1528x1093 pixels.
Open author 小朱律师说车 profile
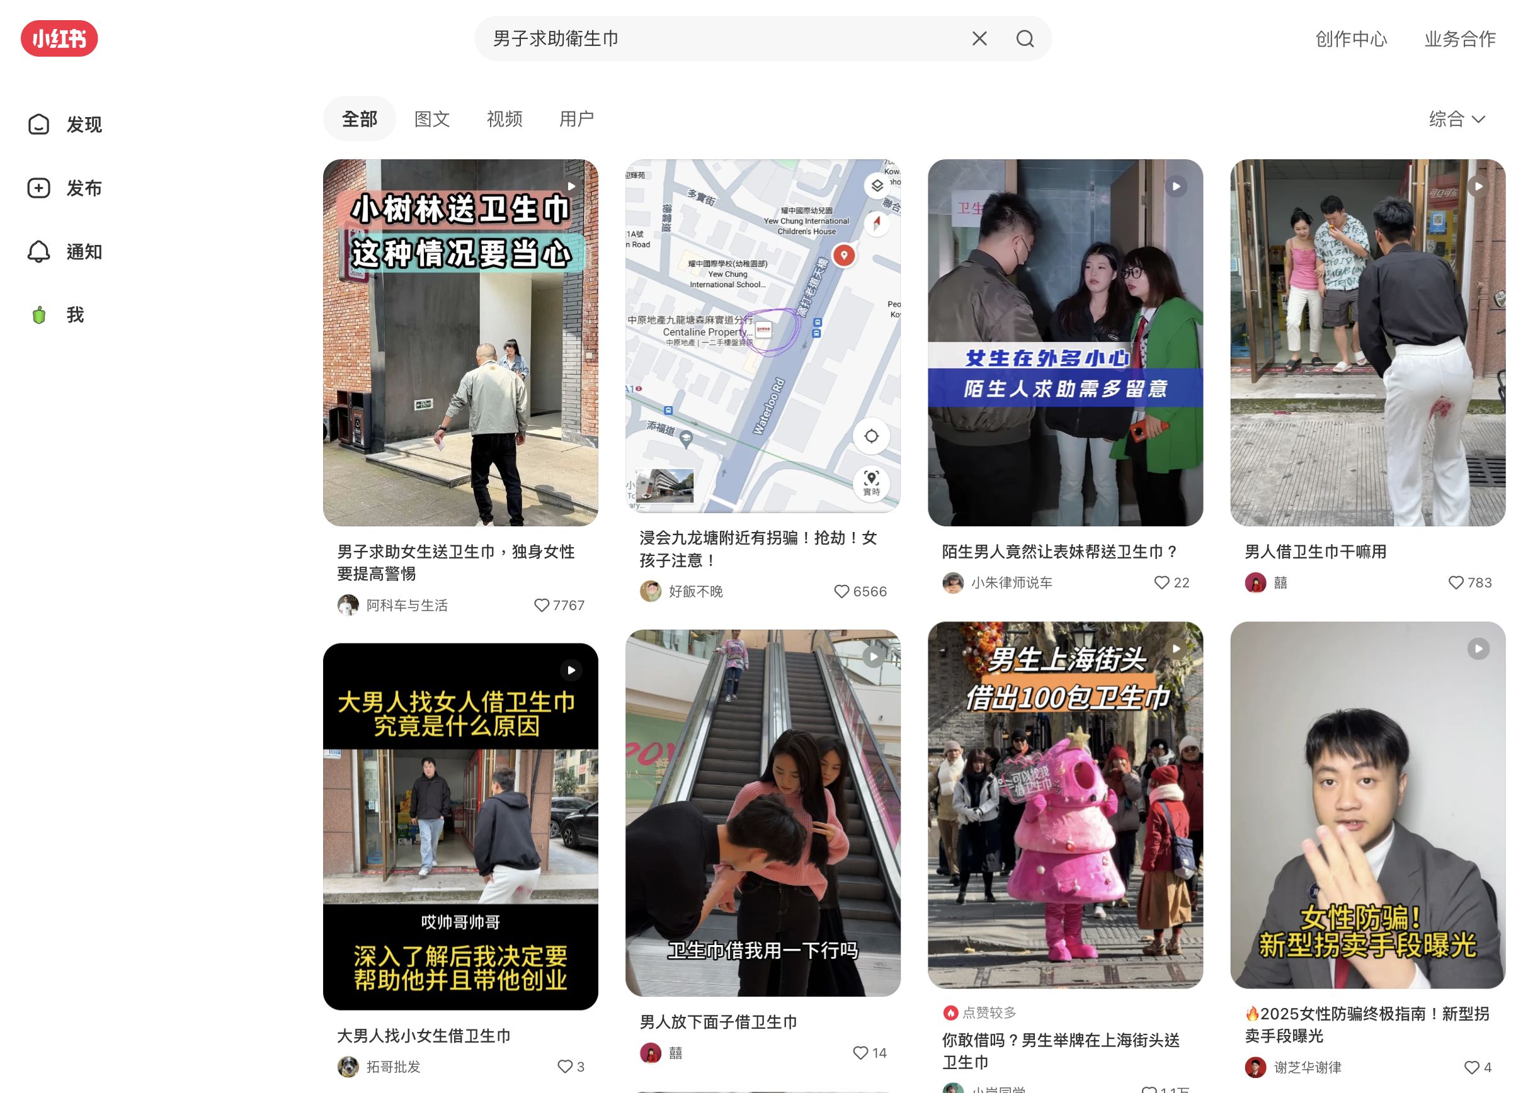(x=1011, y=582)
